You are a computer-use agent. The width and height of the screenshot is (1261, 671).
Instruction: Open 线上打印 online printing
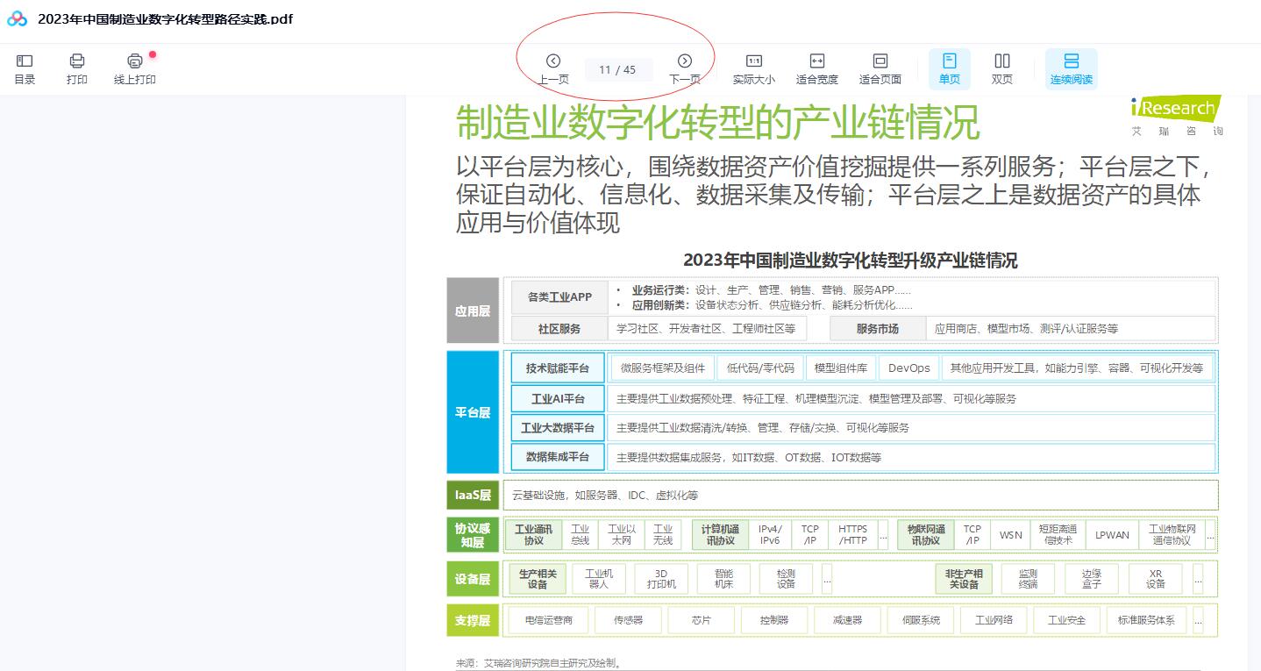coord(134,68)
